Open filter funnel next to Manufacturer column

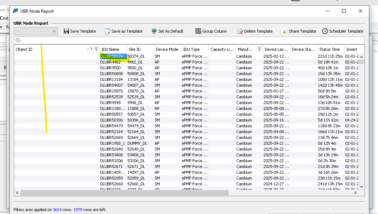(259, 49)
